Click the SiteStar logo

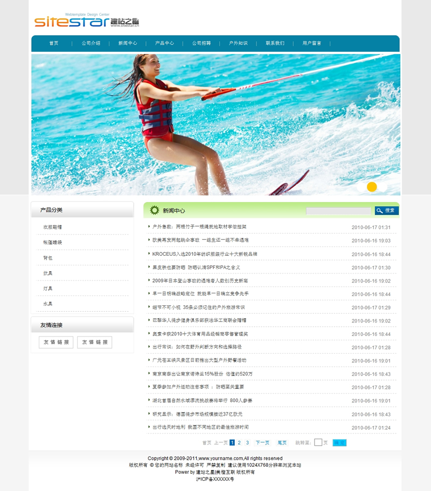87,20
